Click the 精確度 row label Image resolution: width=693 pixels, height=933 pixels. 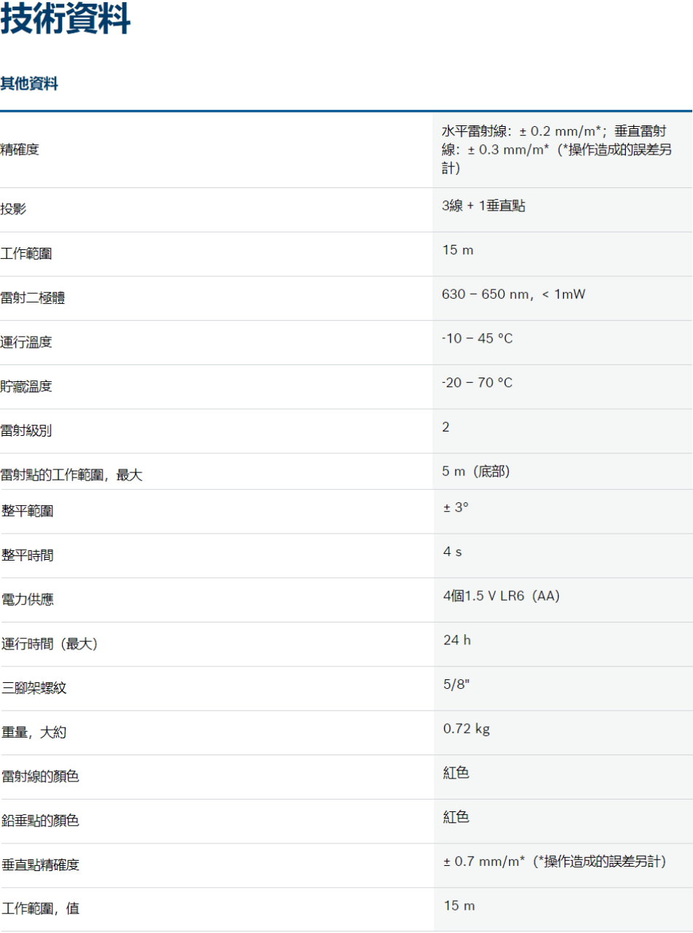point(20,150)
